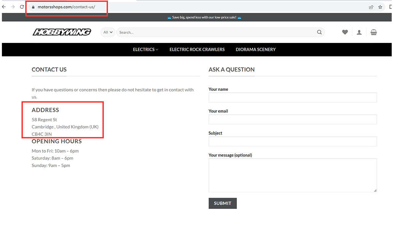
Task: Click the magnifier search icon
Action: (x=319, y=32)
